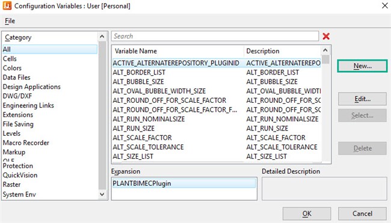This screenshot has width=391, height=223.
Task: Click category list scroll up arrow
Action: (102, 37)
